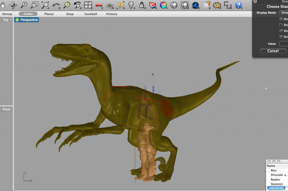Click the gridded wireframe sphere icon
The width and height of the screenshot is (288, 191).
(x=185, y=5)
